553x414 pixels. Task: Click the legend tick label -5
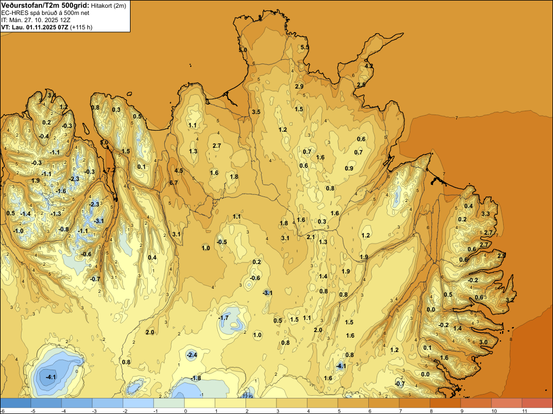coord(33,411)
